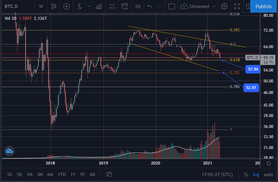Open the fx indicators menu
The height and width of the screenshot is (182, 278).
click(79, 7)
